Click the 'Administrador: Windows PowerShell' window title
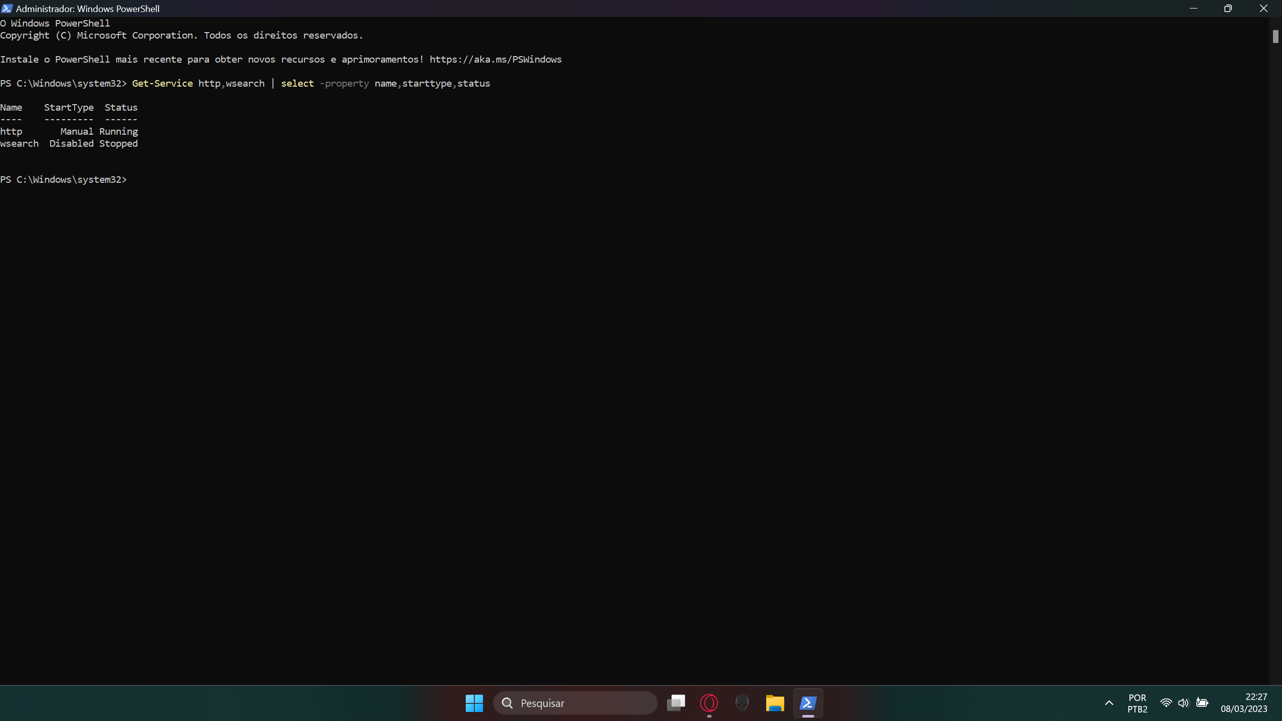1282x721 pixels. pos(88,9)
